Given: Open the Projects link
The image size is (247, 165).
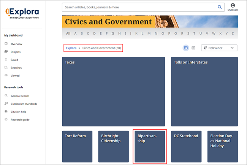Looking at the screenshot, I should click(16, 52).
